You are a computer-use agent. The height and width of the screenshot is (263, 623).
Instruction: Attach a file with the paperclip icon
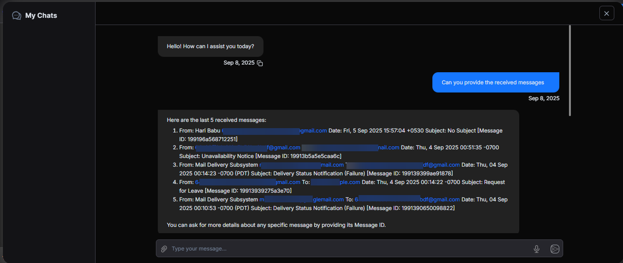(164, 249)
